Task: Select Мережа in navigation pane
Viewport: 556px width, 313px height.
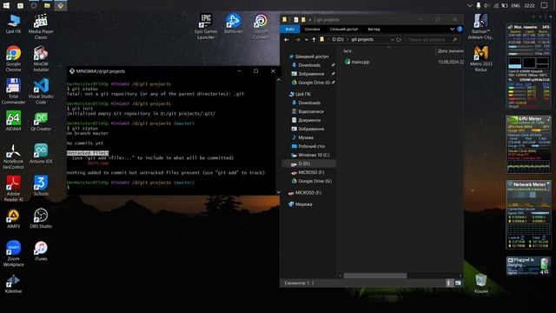Action: point(300,204)
